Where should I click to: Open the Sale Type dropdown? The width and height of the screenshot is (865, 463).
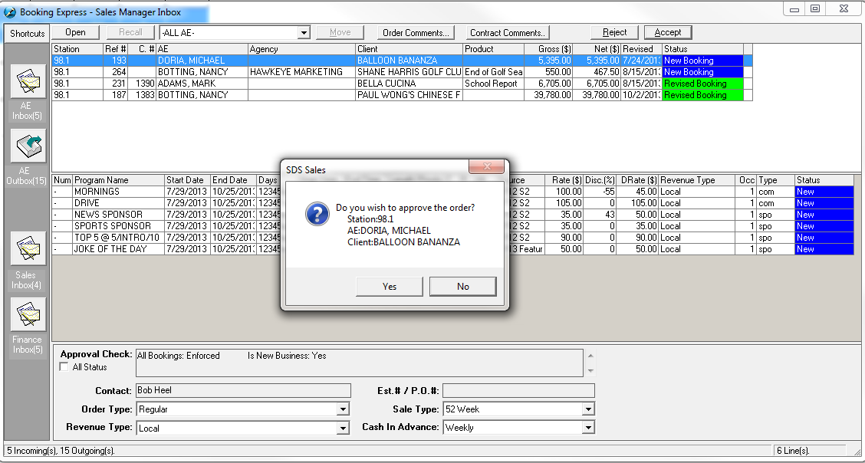click(588, 409)
